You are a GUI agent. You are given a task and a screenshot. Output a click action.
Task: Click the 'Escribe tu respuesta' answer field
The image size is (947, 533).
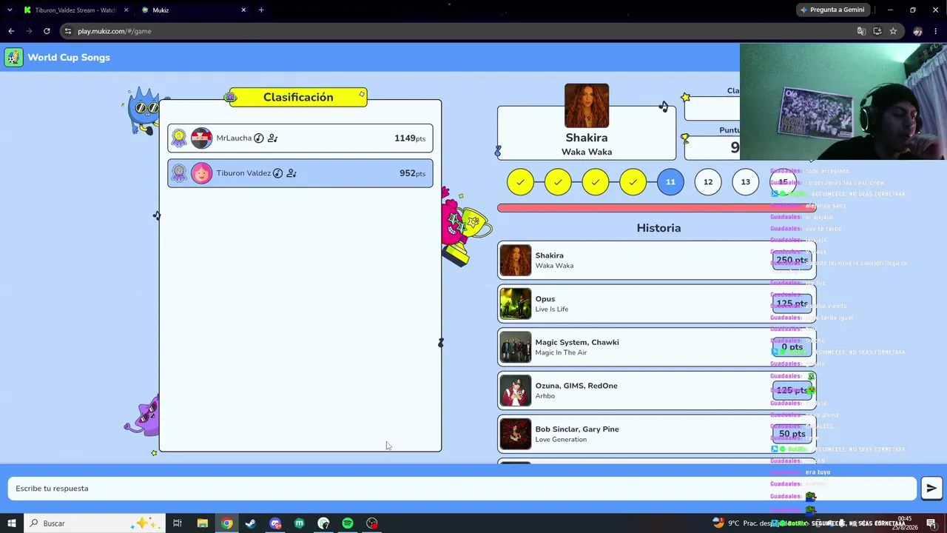(x=462, y=489)
